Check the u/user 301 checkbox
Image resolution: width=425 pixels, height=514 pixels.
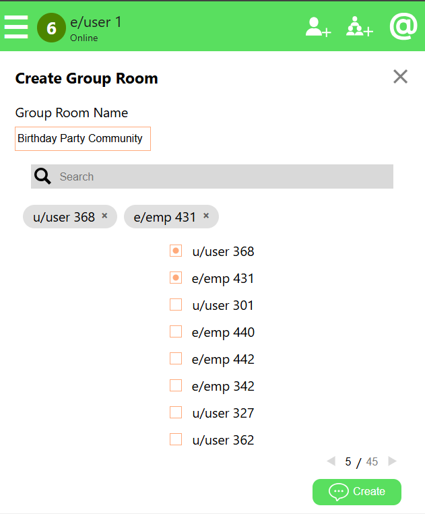(176, 304)
